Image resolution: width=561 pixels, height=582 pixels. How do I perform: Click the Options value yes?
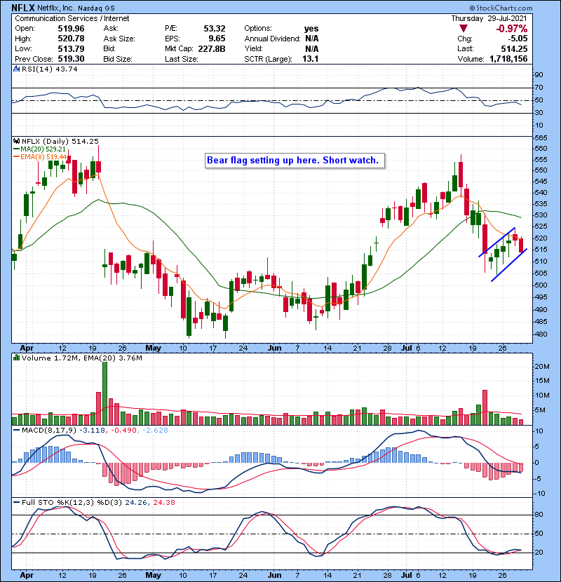click(x=311, y=29)
